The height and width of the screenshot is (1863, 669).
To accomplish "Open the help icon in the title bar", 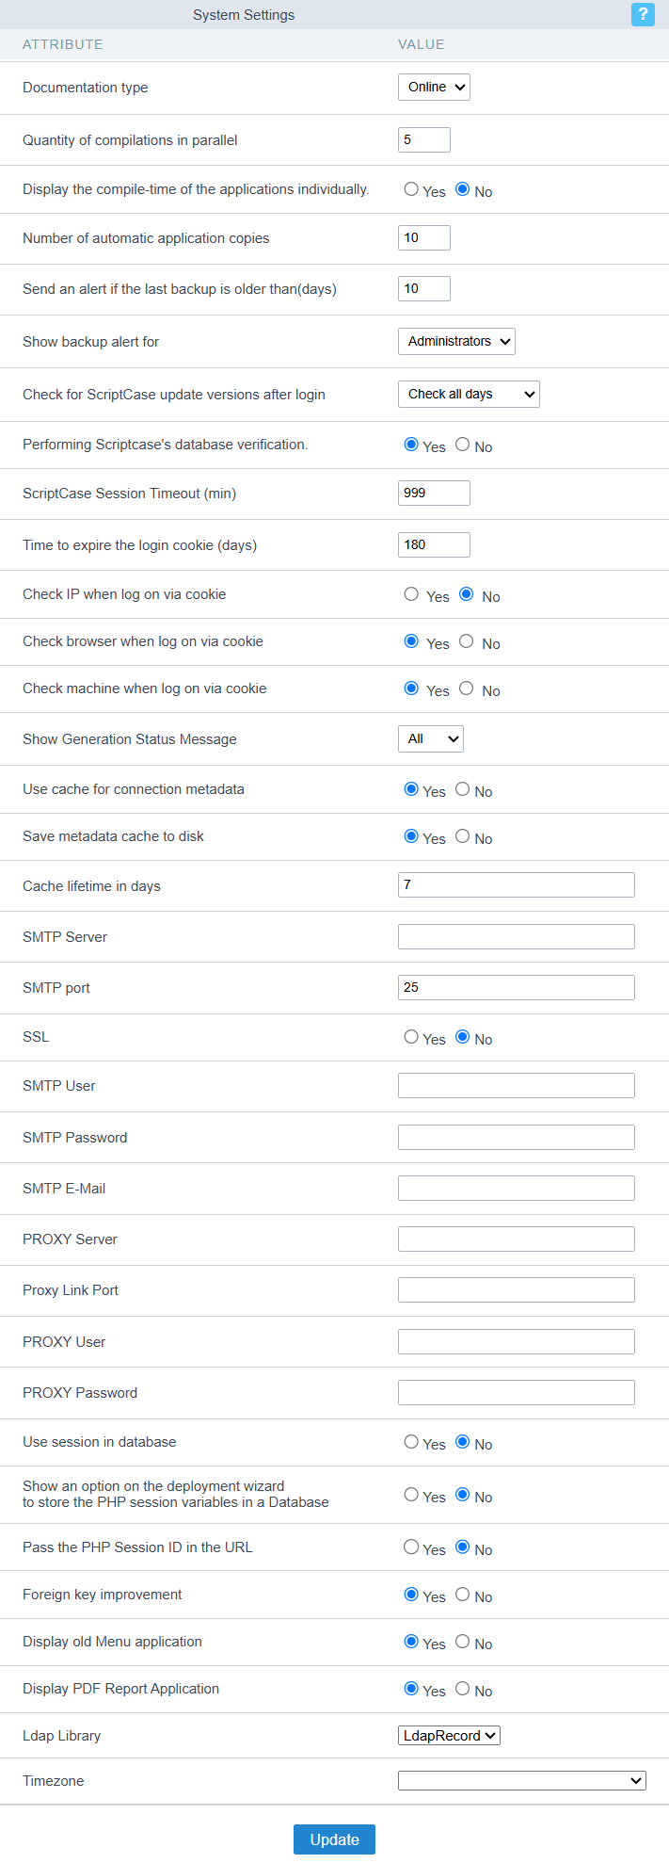I will (x=643, y=14).
